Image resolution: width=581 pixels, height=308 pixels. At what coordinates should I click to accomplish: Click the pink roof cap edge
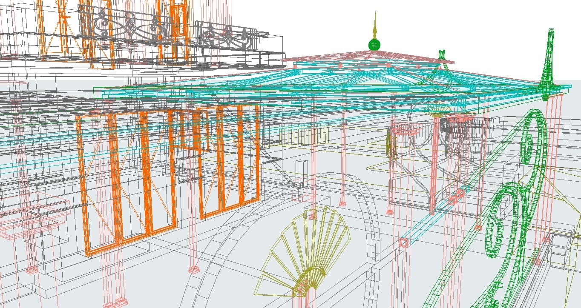click(369, 57)
